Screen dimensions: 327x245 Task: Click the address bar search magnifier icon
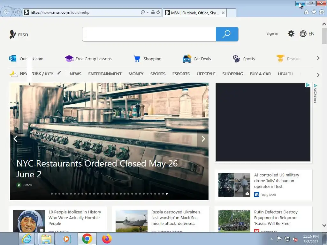(x=143, y=12)
